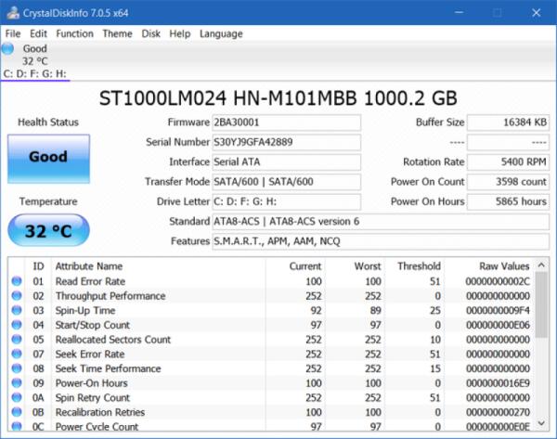Viewport: 557px width, 439px height.
Task: Open the Function menu
Action: coord(74,33)
